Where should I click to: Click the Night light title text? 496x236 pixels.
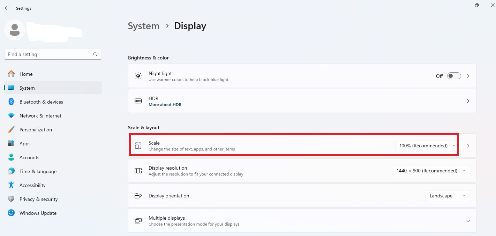coord(160,73)
